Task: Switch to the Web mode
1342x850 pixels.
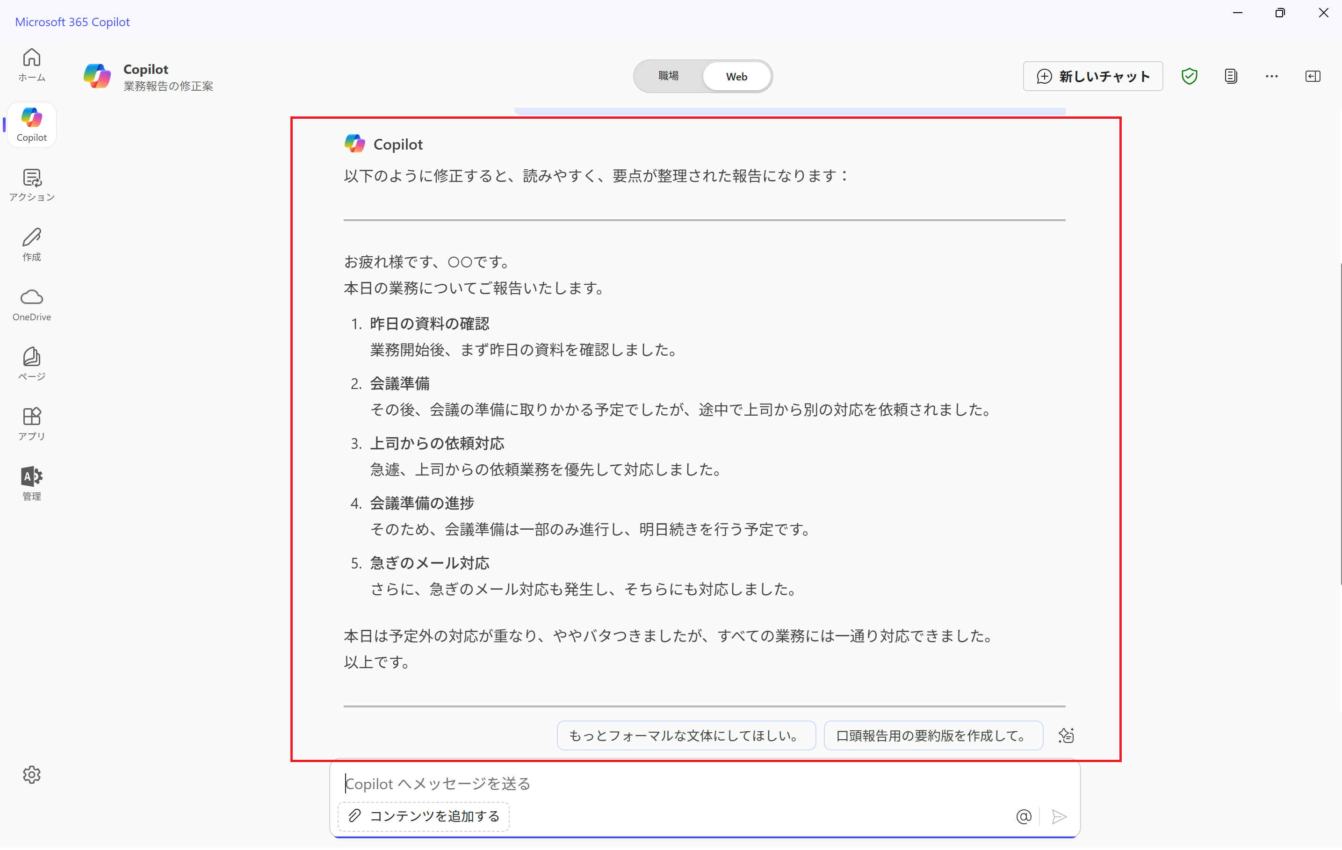Action: [x=736, y=76]
